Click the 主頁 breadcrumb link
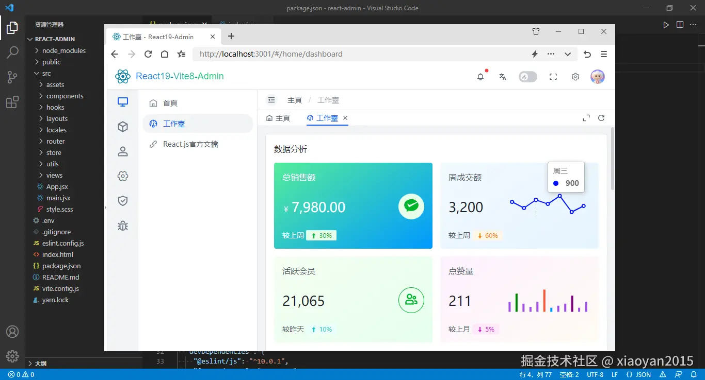 tap(295, 100)
